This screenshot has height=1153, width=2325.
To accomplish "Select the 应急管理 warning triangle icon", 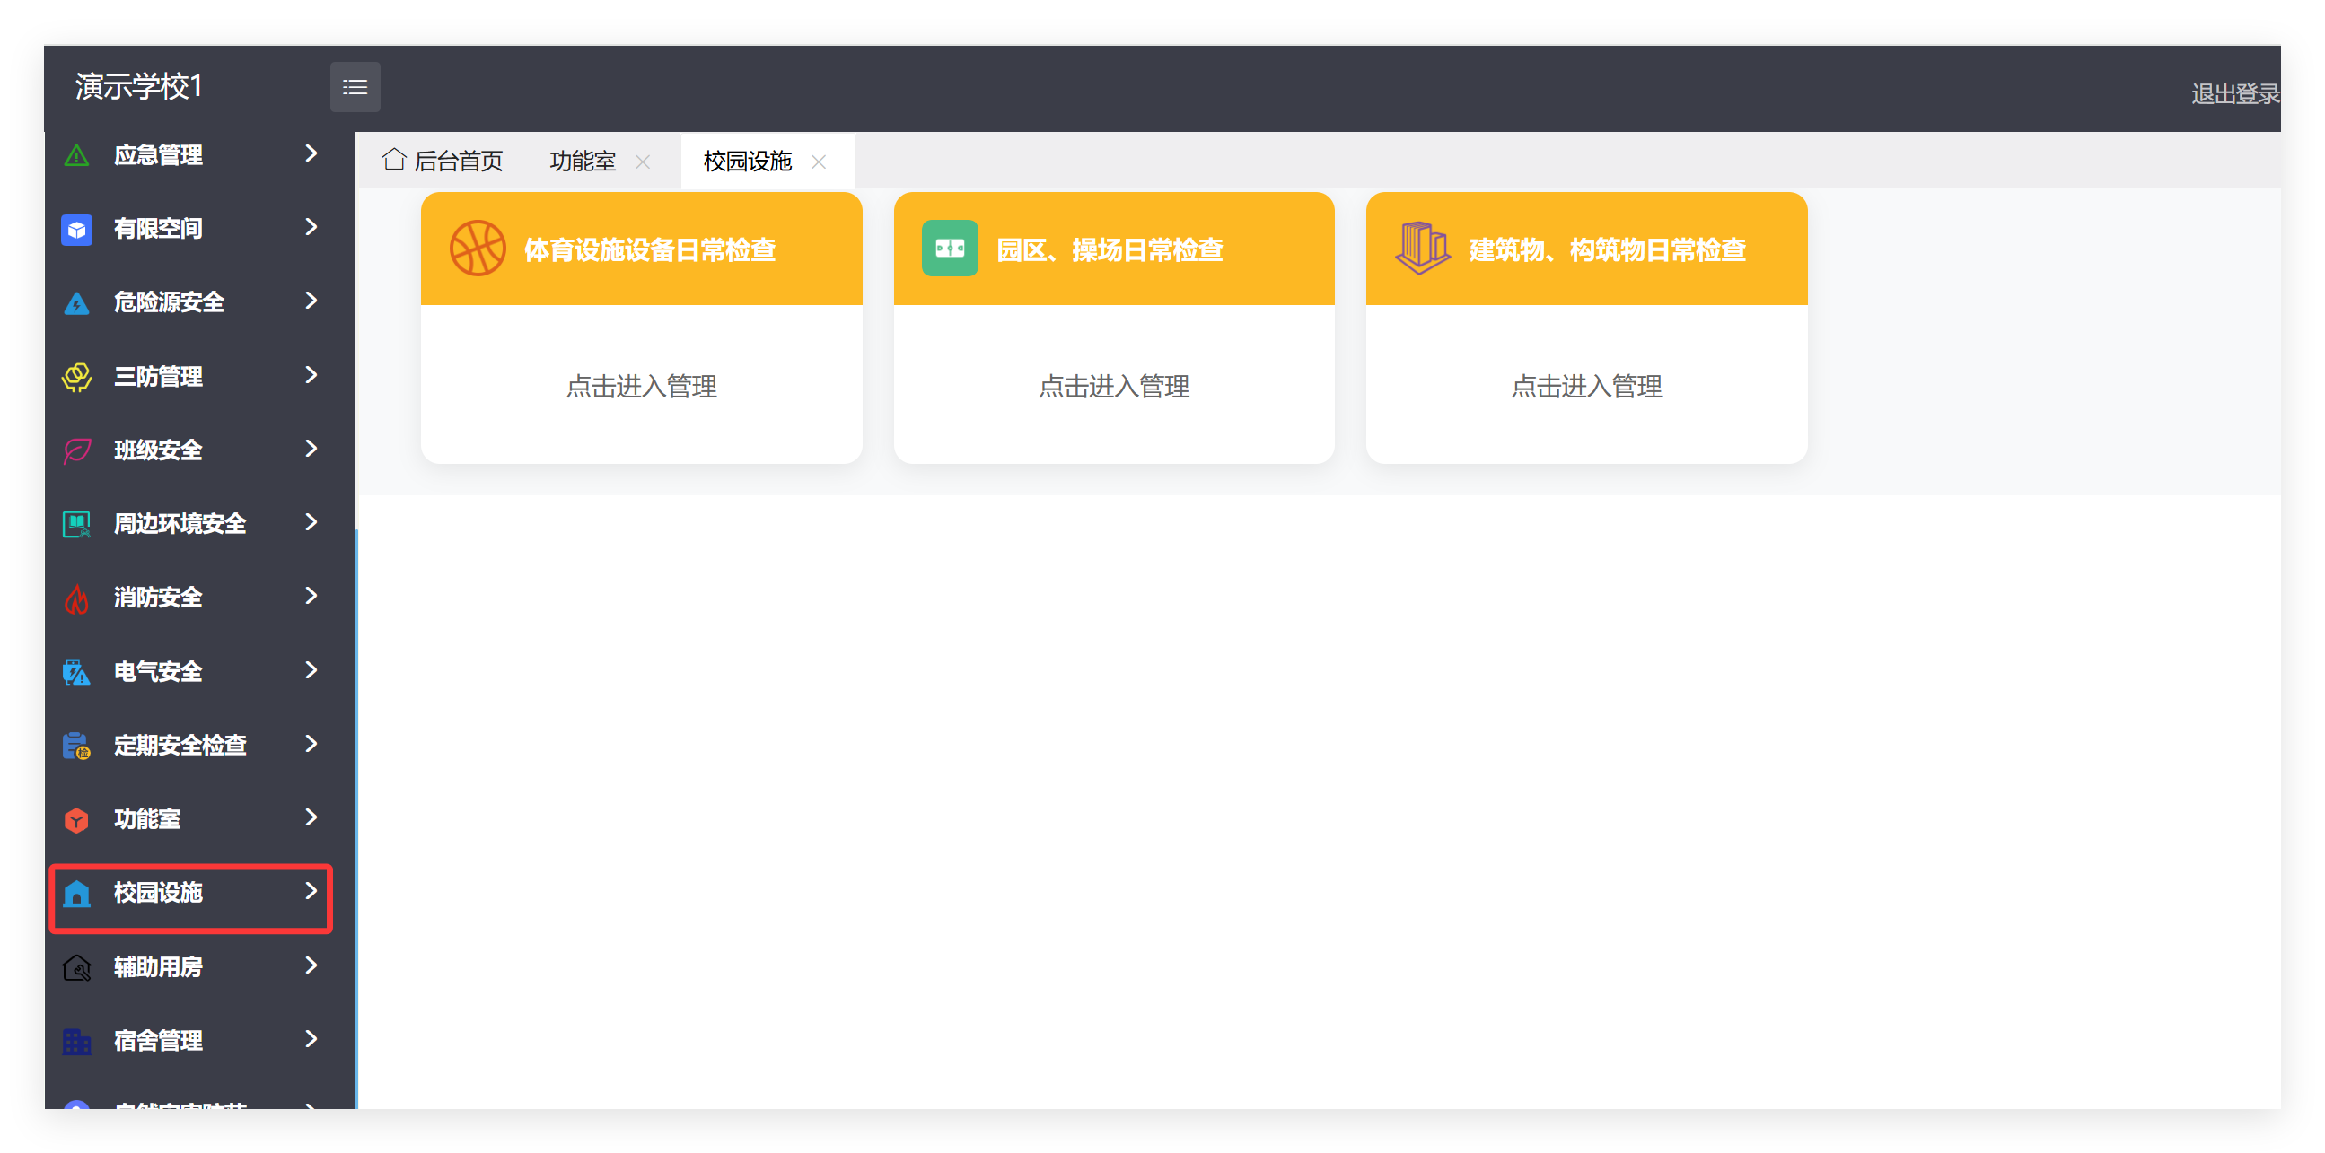I will coord(76,154).
